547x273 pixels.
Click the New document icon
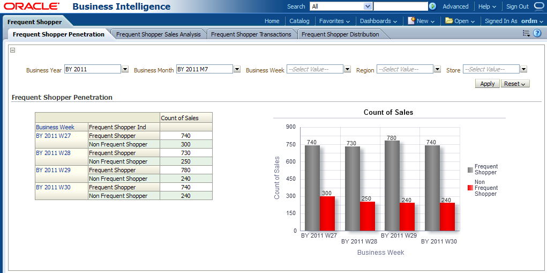click(411, 21)
